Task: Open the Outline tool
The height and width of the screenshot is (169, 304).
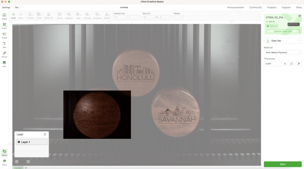Action: click(31, 16)
